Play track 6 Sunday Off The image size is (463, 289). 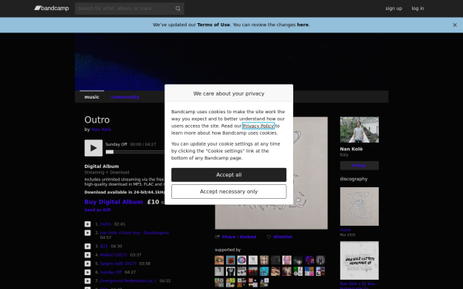coord(88,272)
